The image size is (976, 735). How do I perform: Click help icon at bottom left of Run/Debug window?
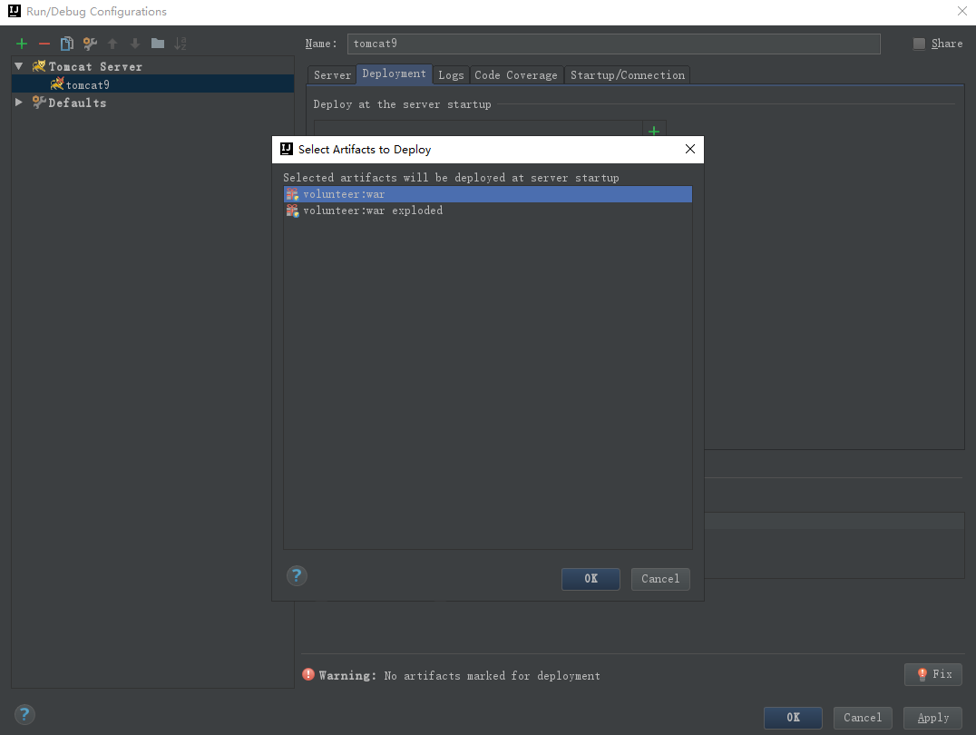[x=24, y=714]
